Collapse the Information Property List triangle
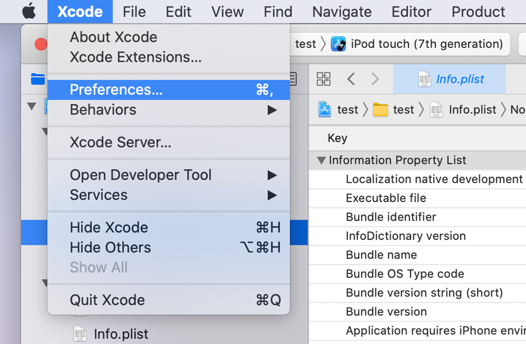 321,160
